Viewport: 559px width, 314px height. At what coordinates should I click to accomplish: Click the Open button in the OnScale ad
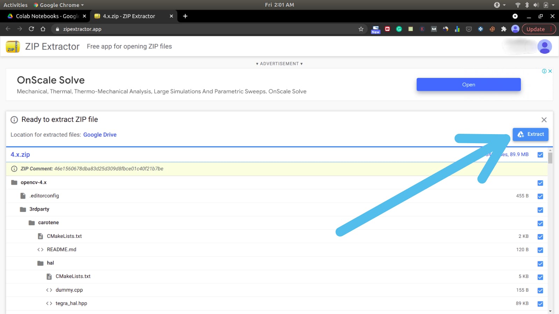[x=468, y=85]
